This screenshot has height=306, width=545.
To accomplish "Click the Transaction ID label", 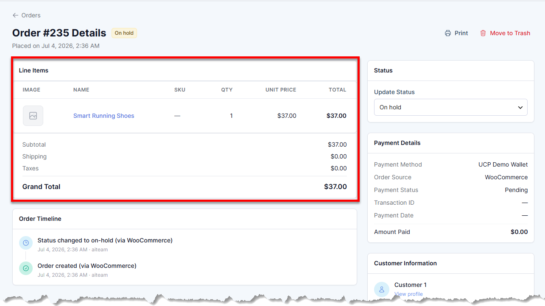I will (394, 203).
